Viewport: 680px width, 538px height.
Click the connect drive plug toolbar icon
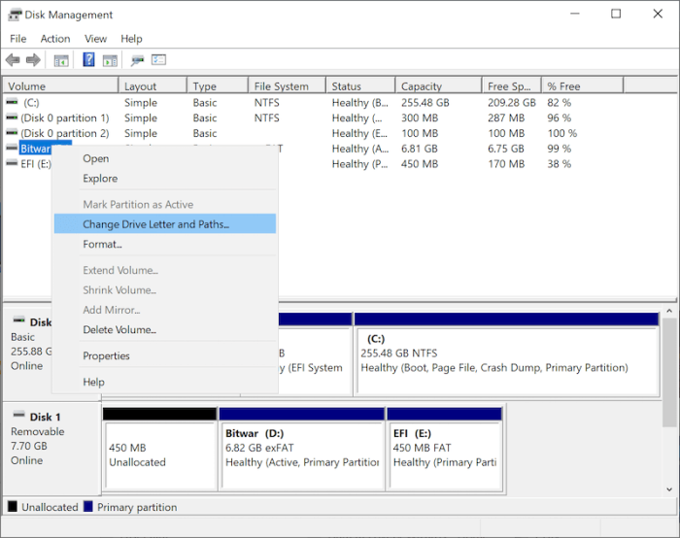(x=138, y=60)
